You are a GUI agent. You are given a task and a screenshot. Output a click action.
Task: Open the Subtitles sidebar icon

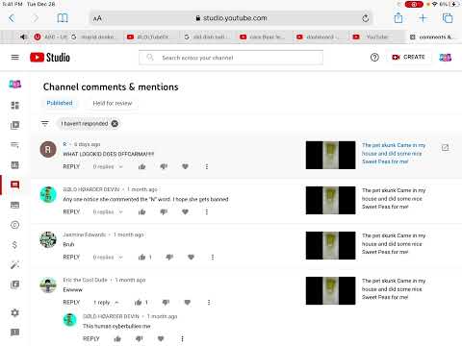[15, 205]
